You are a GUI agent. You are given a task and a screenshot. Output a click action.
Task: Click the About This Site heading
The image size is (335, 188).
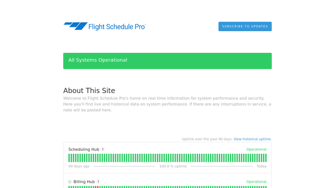tap(89, 91)
